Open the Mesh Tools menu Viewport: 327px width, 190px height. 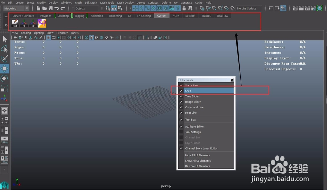point(107,3)
